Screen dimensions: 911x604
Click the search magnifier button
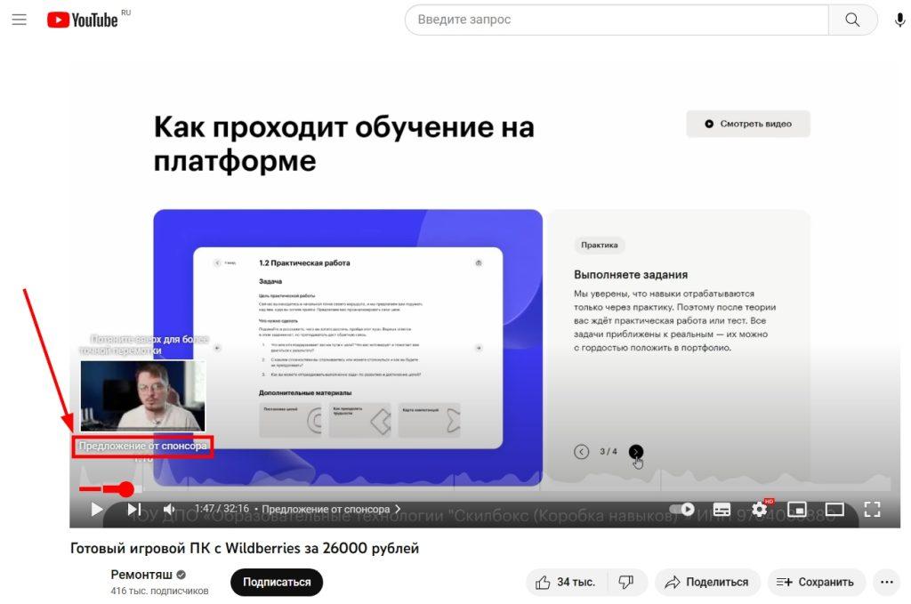852,20
